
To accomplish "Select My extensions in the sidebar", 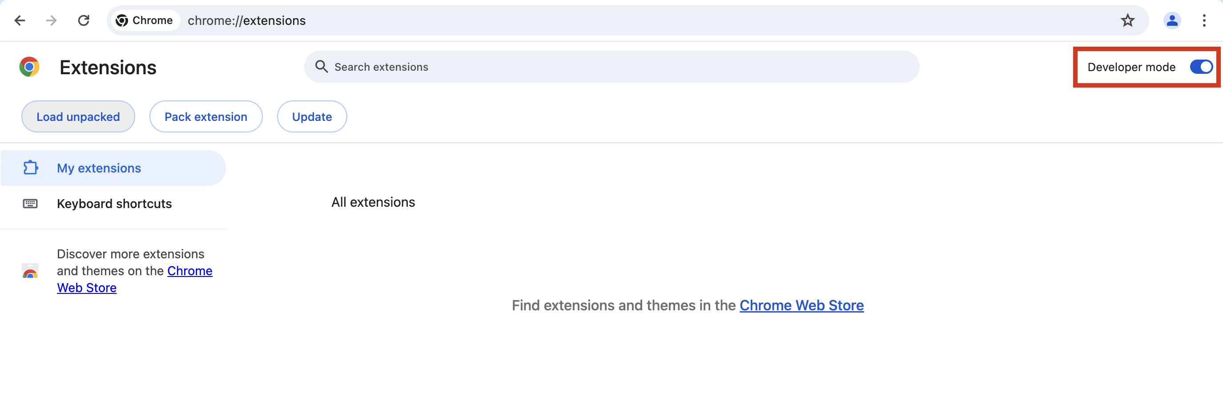I will (x=99, y=168).
